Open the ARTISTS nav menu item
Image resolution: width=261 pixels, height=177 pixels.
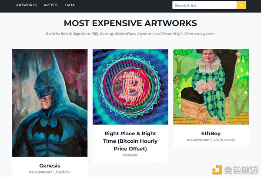(x=51, y=5)
